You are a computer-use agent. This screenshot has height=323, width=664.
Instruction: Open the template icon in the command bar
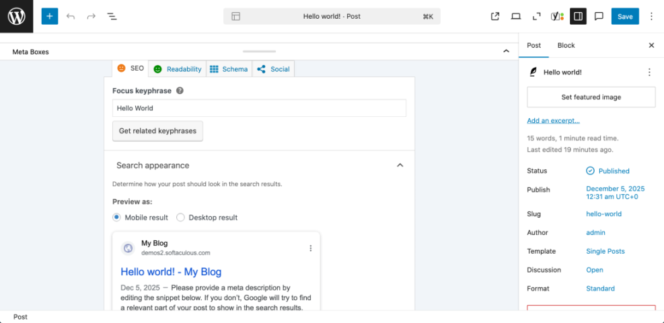pos(236,17)
